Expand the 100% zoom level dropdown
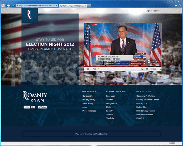The width and height of the screenshot is (183, 146). (178, 143)
